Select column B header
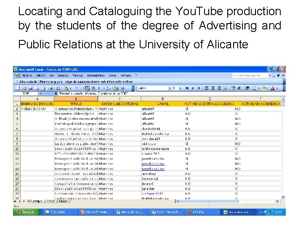The image size is (303, 227). [76, 99]
